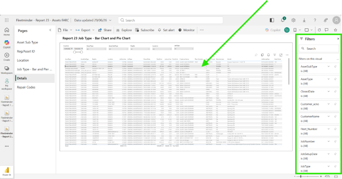
Task: Click the zoom slider handle
Action: pyautogui.click(x=301, y=176)
